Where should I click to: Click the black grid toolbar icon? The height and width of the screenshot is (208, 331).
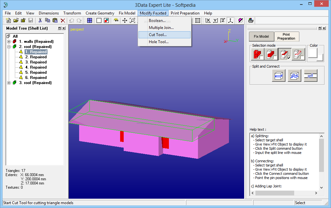[x=198, y=20]
